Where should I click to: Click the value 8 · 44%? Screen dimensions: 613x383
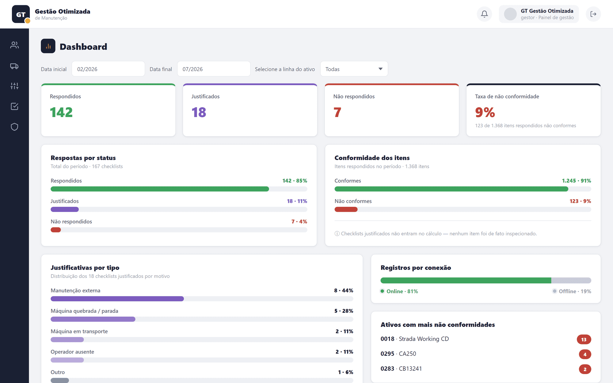click(344, 290)
